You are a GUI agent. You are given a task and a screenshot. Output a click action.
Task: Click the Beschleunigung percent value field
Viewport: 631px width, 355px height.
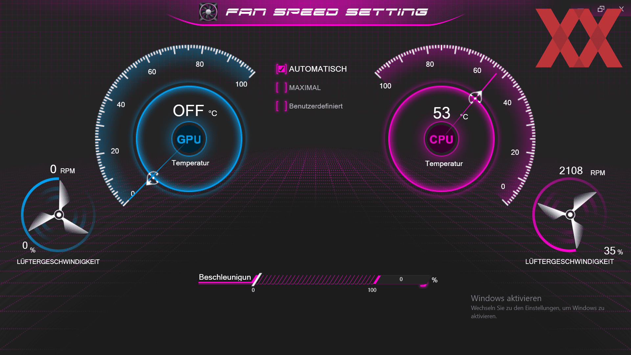coord(401,279)
